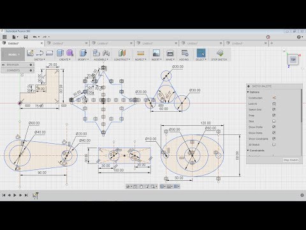Add a new design tab
The width and height of the screenshot is (306, 230).
pyautogui.click(x=272, y=43)
